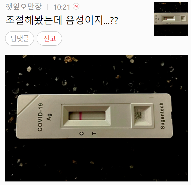Click the black speckled countertop background in photo

pos(96,158)
